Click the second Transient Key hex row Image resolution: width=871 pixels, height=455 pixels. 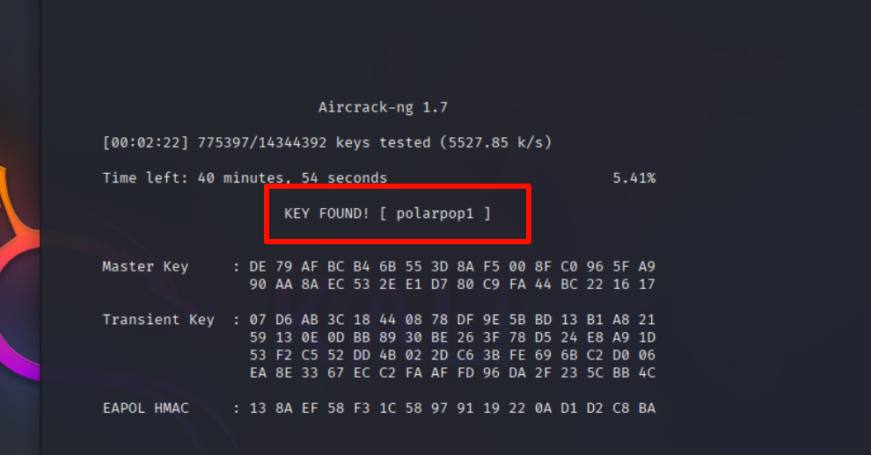tap(452, 337)
